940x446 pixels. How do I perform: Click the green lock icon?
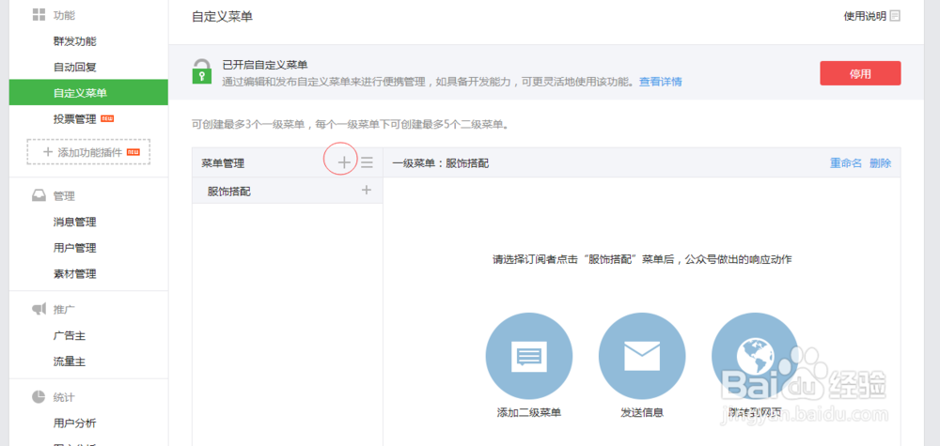[202, 71]
